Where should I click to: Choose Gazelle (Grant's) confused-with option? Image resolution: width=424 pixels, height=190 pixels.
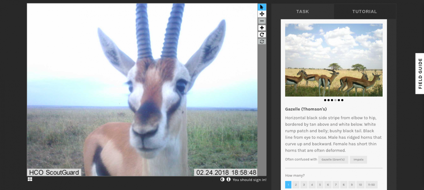[x=333, y=160]
